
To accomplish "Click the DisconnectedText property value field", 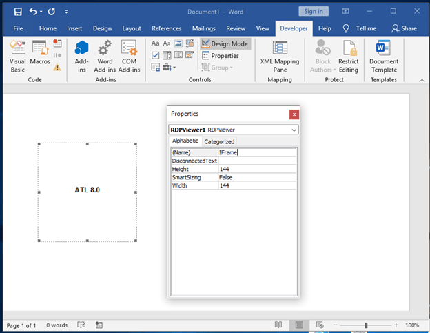I will click(257, 161).
